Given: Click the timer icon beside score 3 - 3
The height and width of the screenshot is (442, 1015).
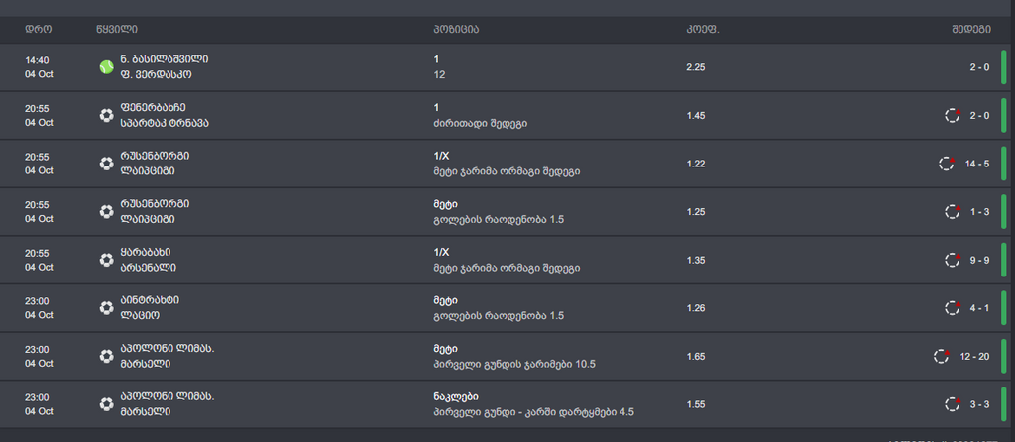Looking at the screenshot, I should pos(953,403).
